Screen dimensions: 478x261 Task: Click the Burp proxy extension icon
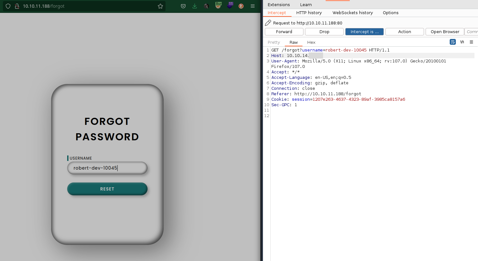[x=218, y=5]
